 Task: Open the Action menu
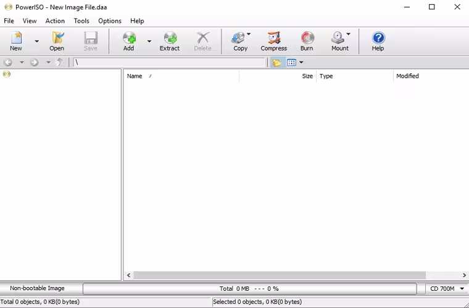pyautogui.click(x=55, y=21)
